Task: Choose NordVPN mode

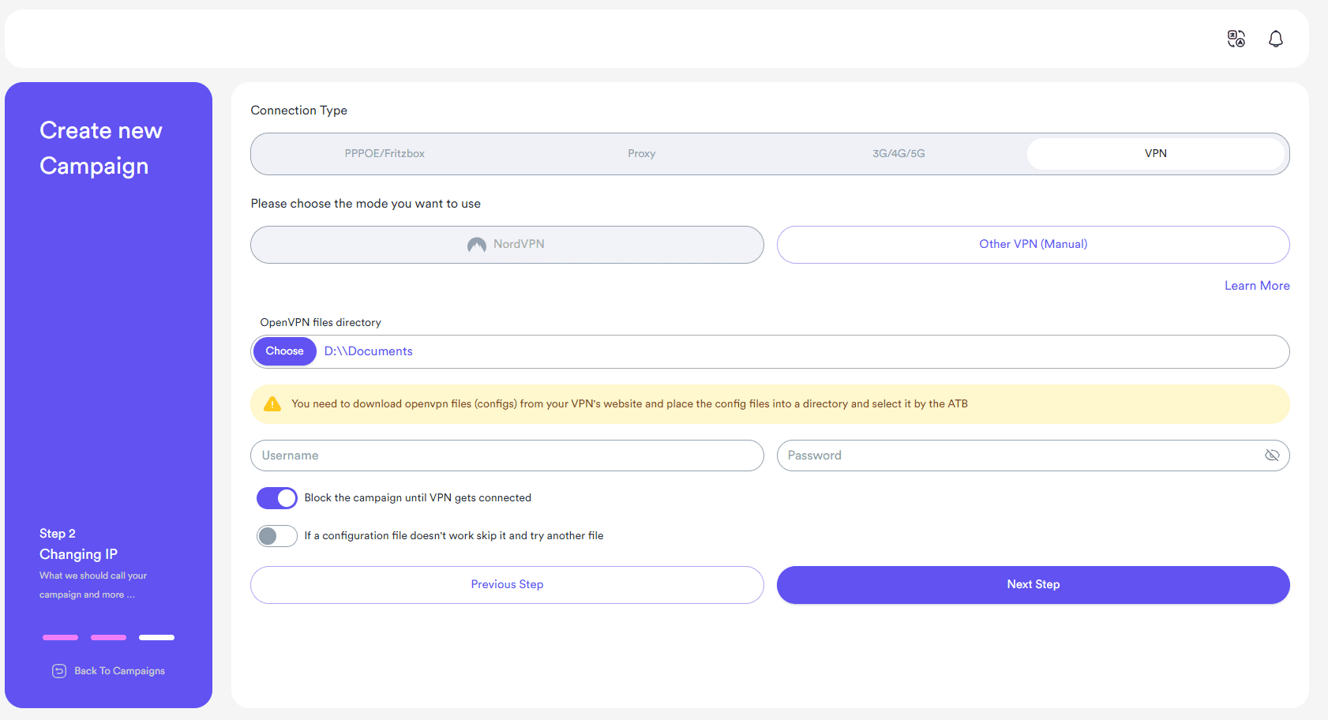Action: click(507, 245)
